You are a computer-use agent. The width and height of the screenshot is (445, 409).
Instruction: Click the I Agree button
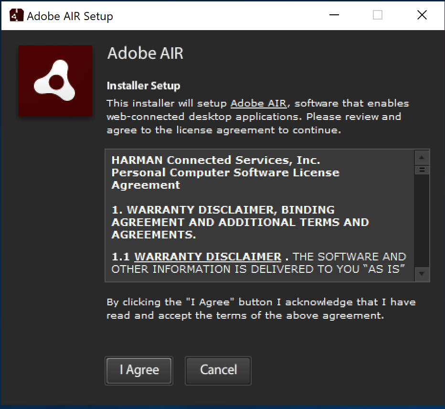139,370
